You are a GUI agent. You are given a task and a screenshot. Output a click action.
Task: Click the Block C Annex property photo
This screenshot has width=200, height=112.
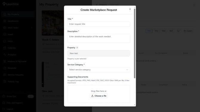coord(53,23)
